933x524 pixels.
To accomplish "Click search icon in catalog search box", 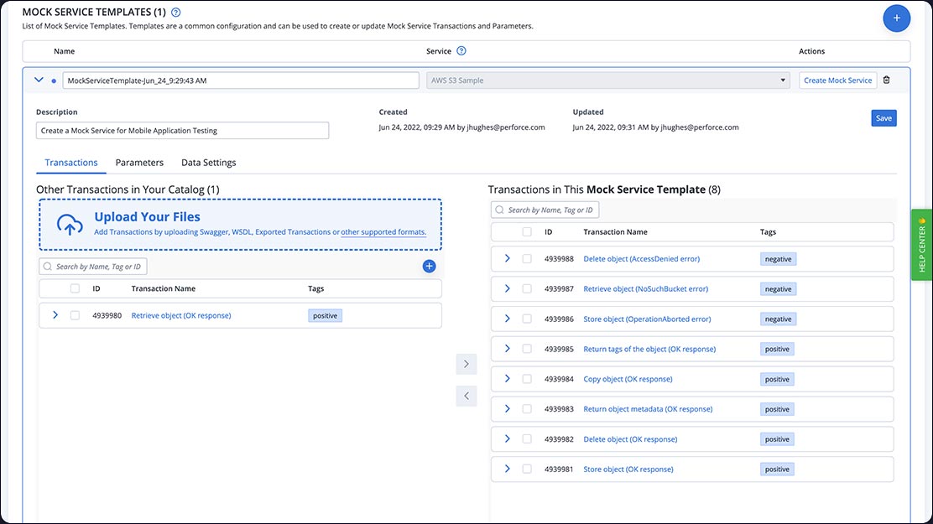I will pyautogui.click(x=48, y=267).
